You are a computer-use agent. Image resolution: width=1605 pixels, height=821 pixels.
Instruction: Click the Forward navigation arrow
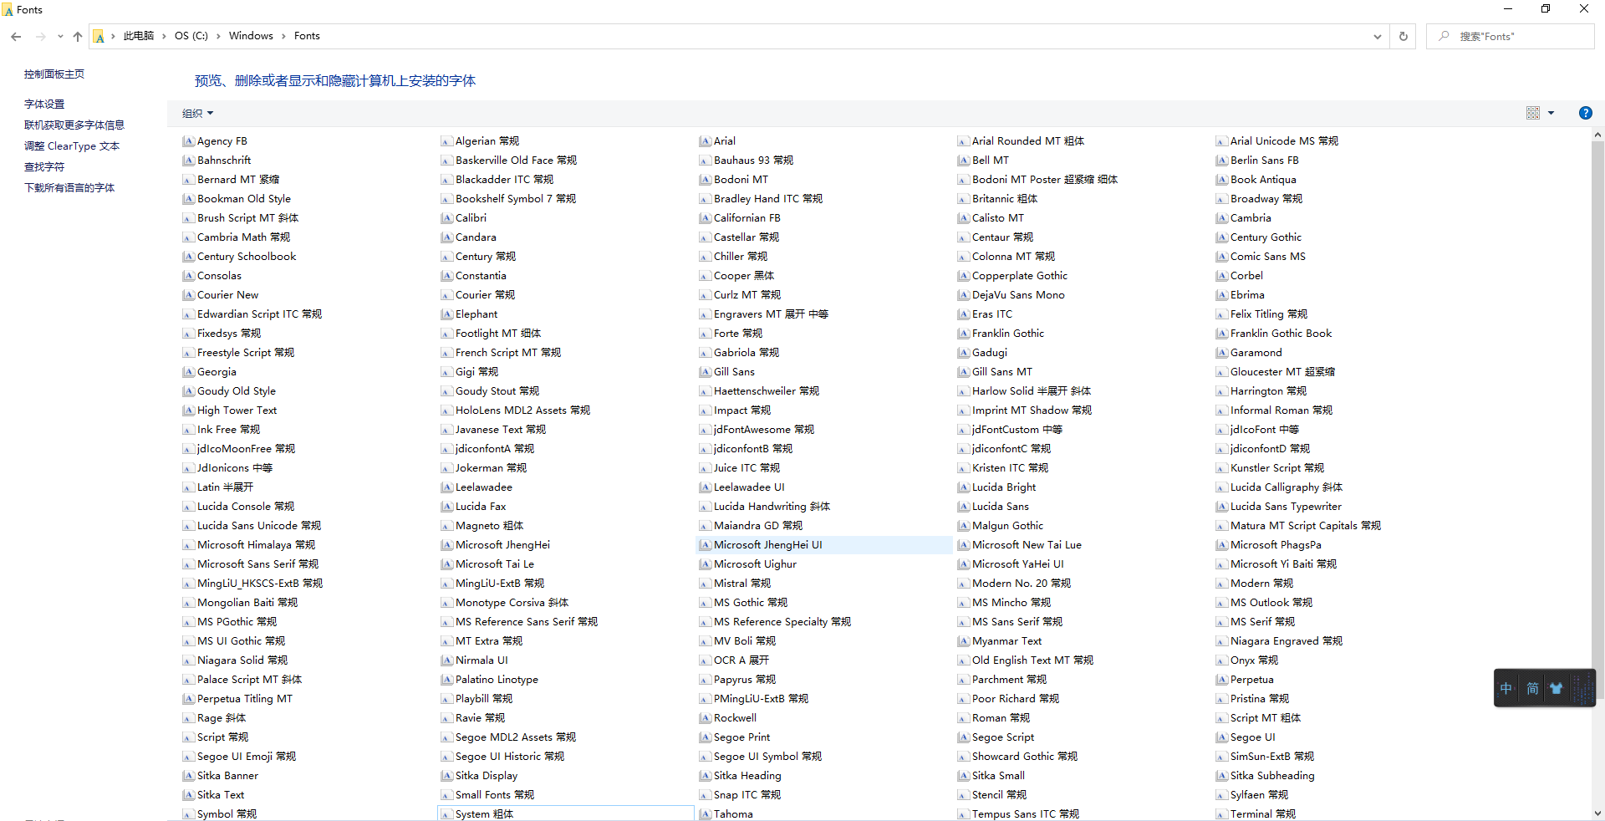[40, 36]
